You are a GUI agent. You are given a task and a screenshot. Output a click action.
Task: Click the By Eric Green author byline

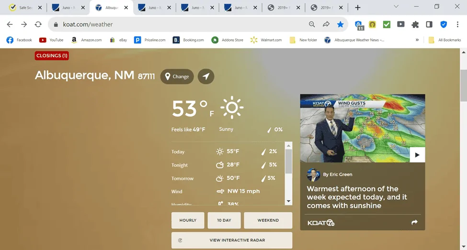click(338, 174)
